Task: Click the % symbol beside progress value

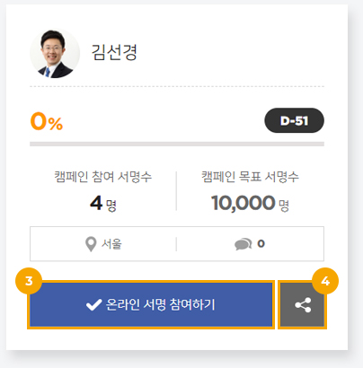Action: point(56,124)
